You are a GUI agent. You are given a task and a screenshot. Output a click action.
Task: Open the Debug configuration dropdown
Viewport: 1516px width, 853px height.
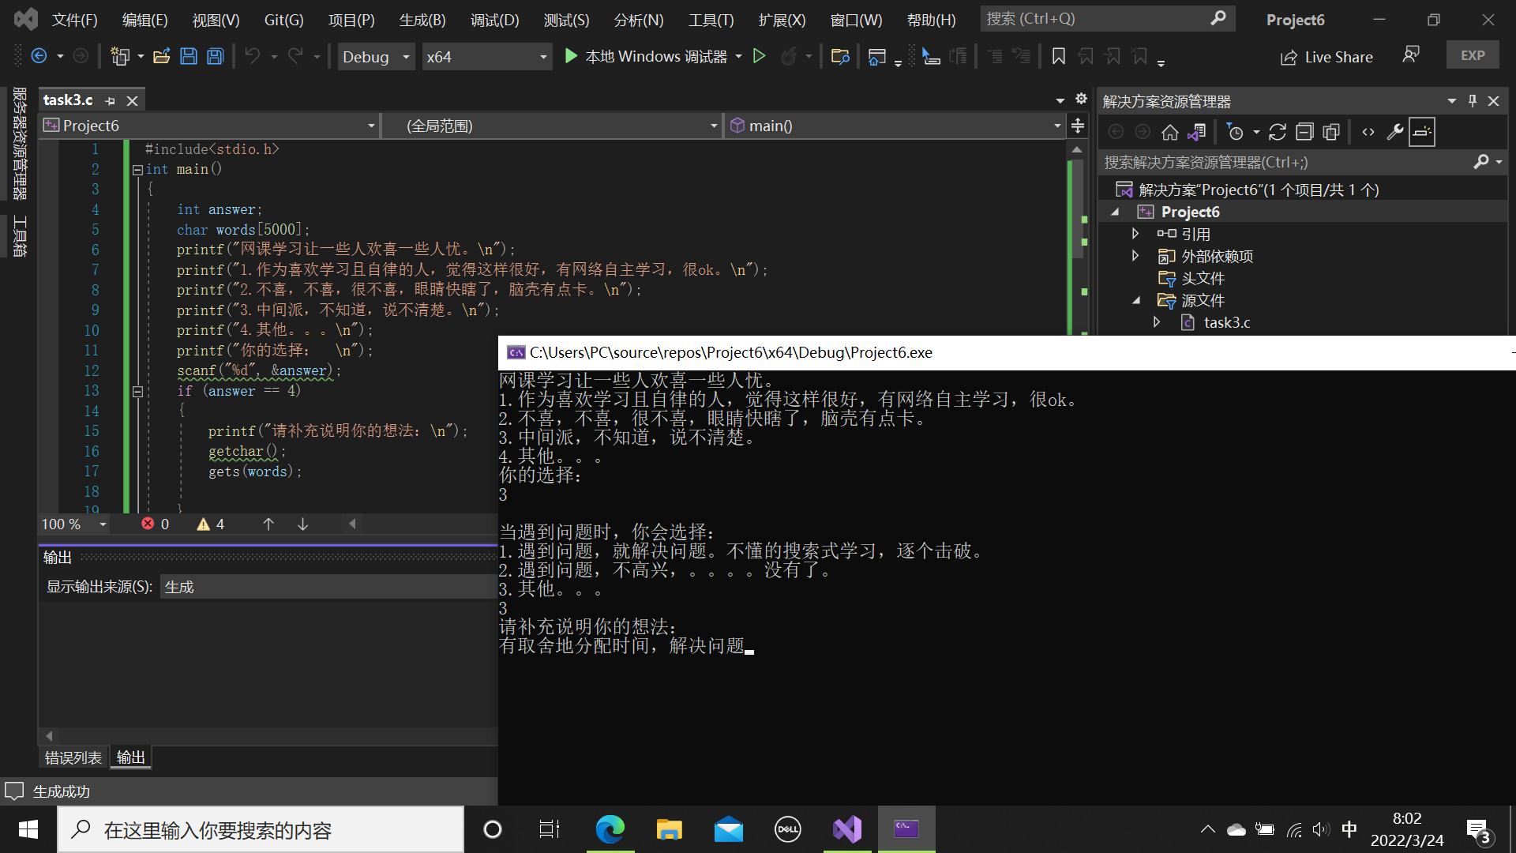click(x=406, y=57)
